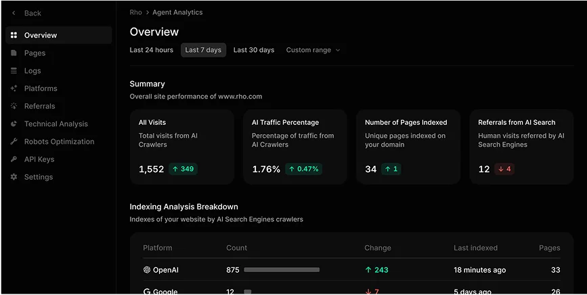This screenshot has height=295, width=587.
Task: Click Agent Analytics breadcrumb
Action: [x=177, y=12]
